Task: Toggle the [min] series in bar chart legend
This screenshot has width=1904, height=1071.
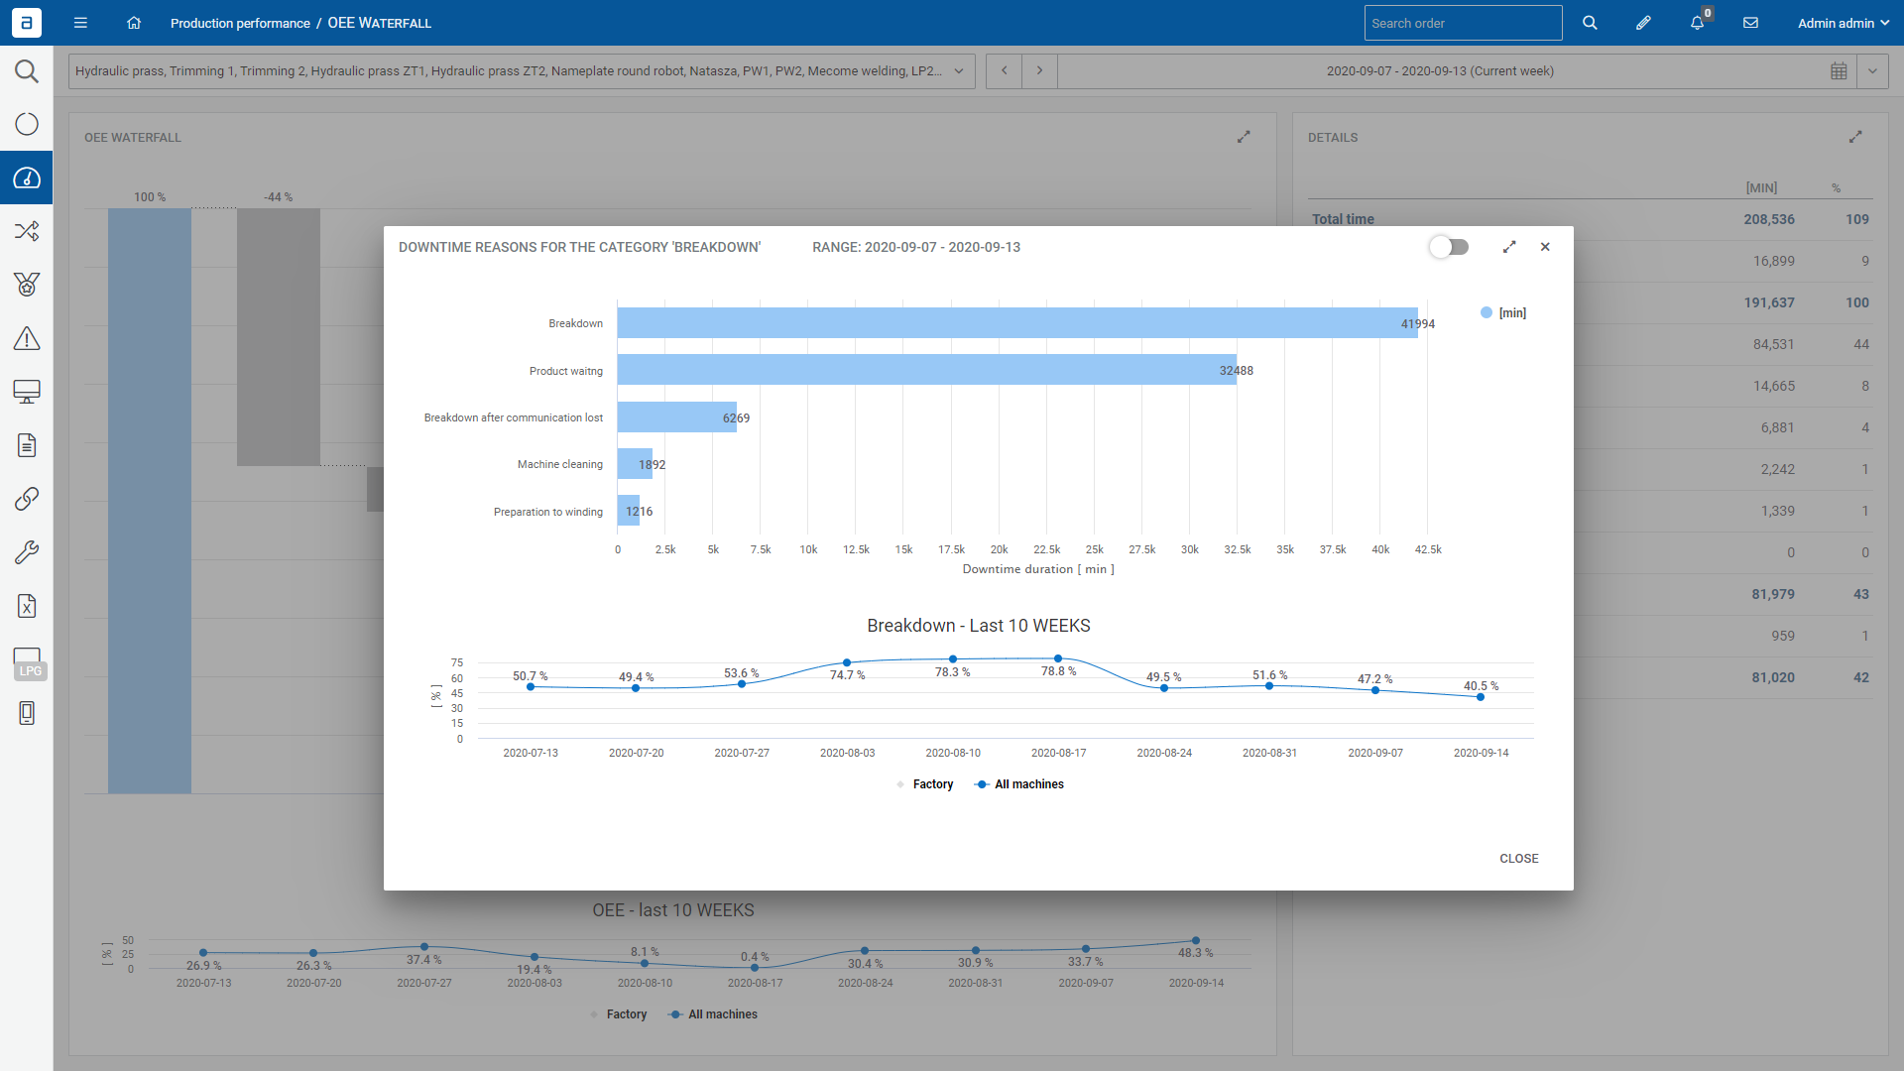Action: pos(1503,313)
